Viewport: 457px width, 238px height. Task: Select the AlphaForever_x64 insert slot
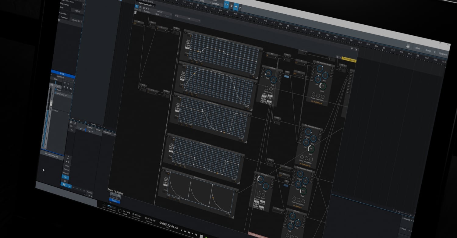tap(63, 95)
